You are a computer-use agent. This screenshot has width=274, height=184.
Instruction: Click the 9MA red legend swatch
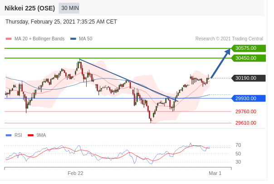click(30, 136)
